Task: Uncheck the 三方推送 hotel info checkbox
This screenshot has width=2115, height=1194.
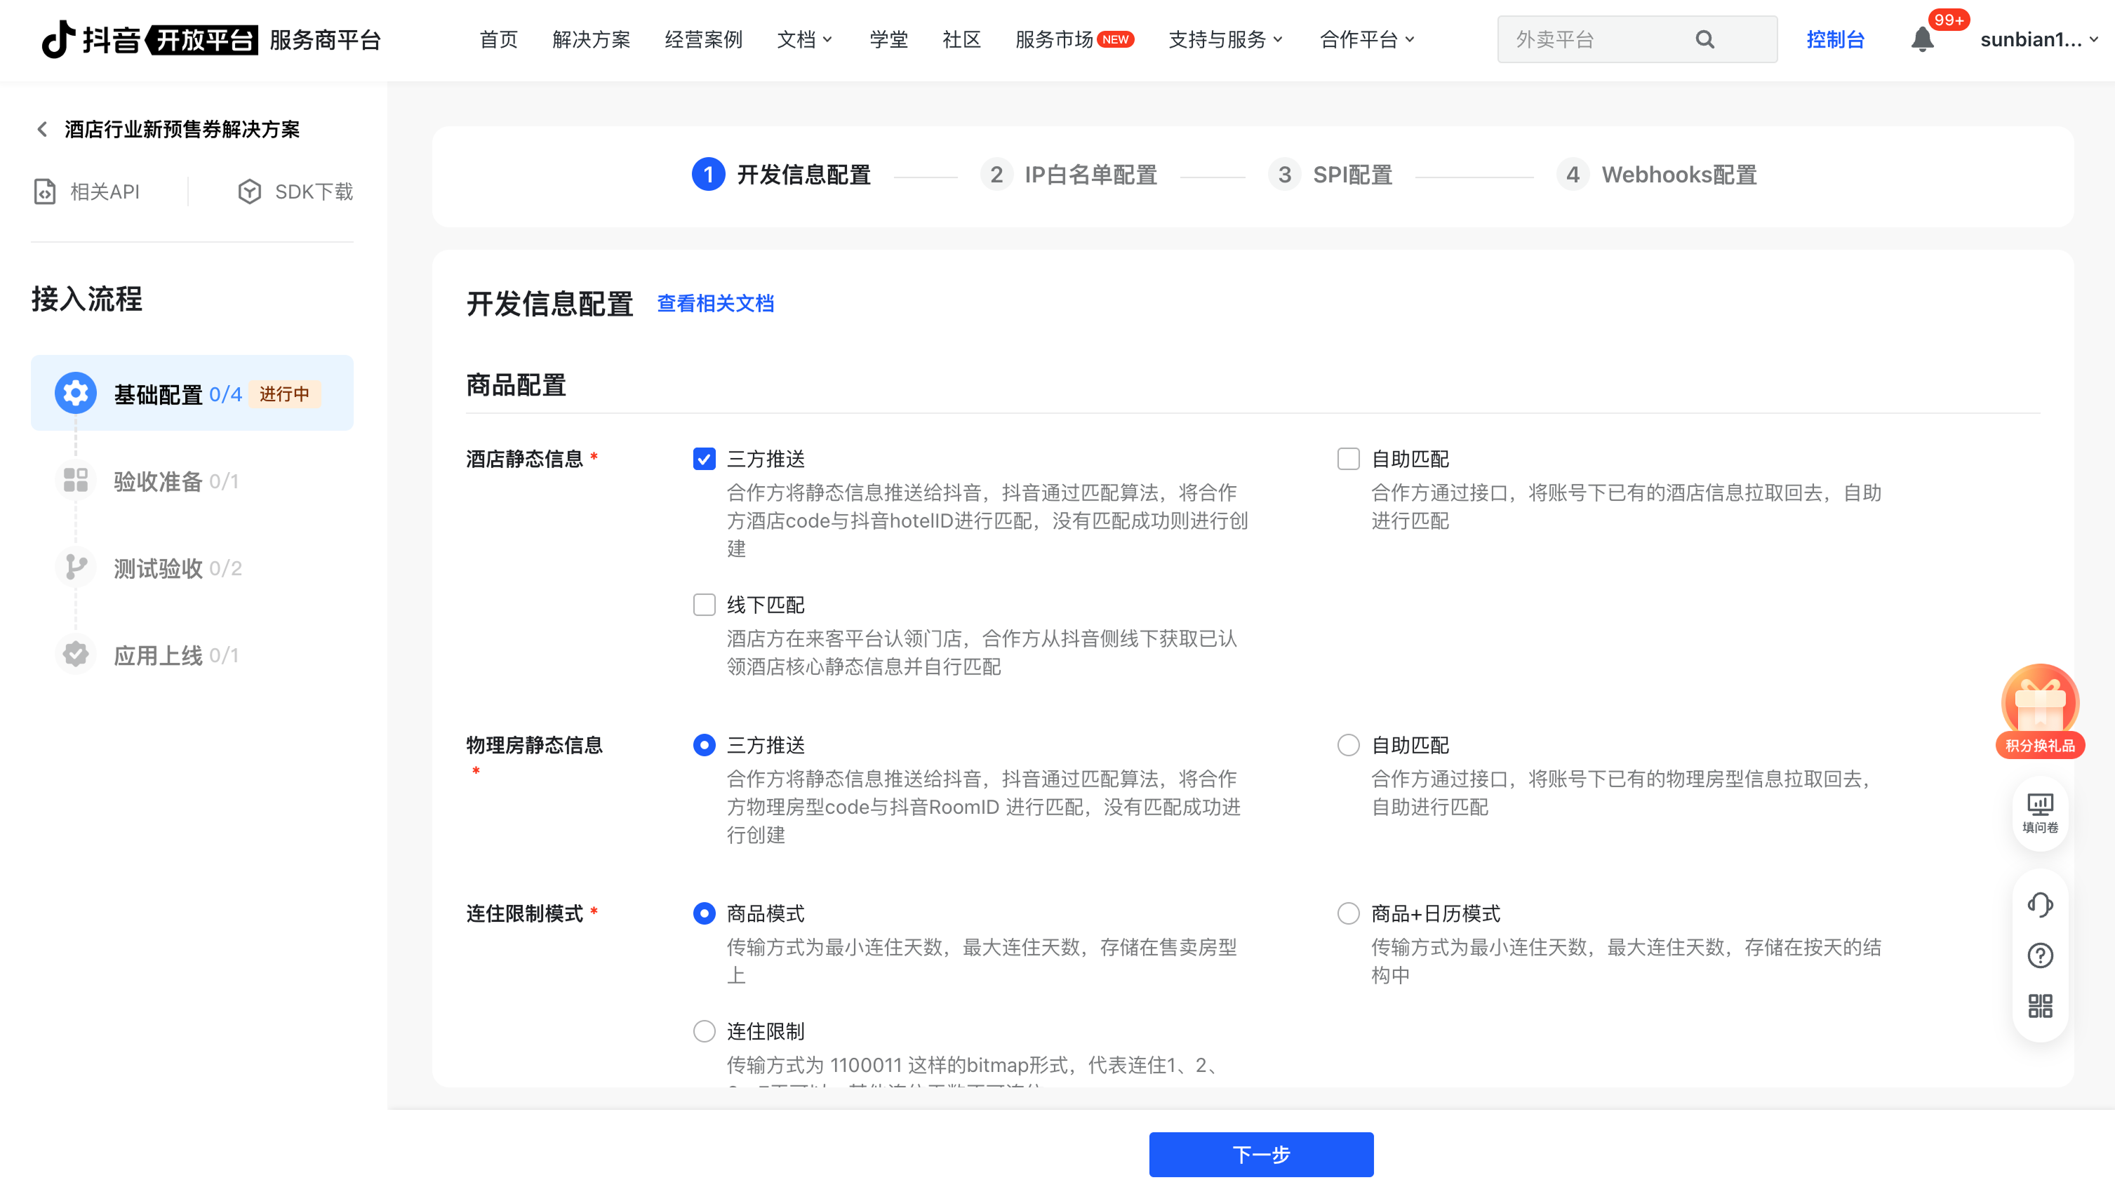Action: click(x=704, y=459)
